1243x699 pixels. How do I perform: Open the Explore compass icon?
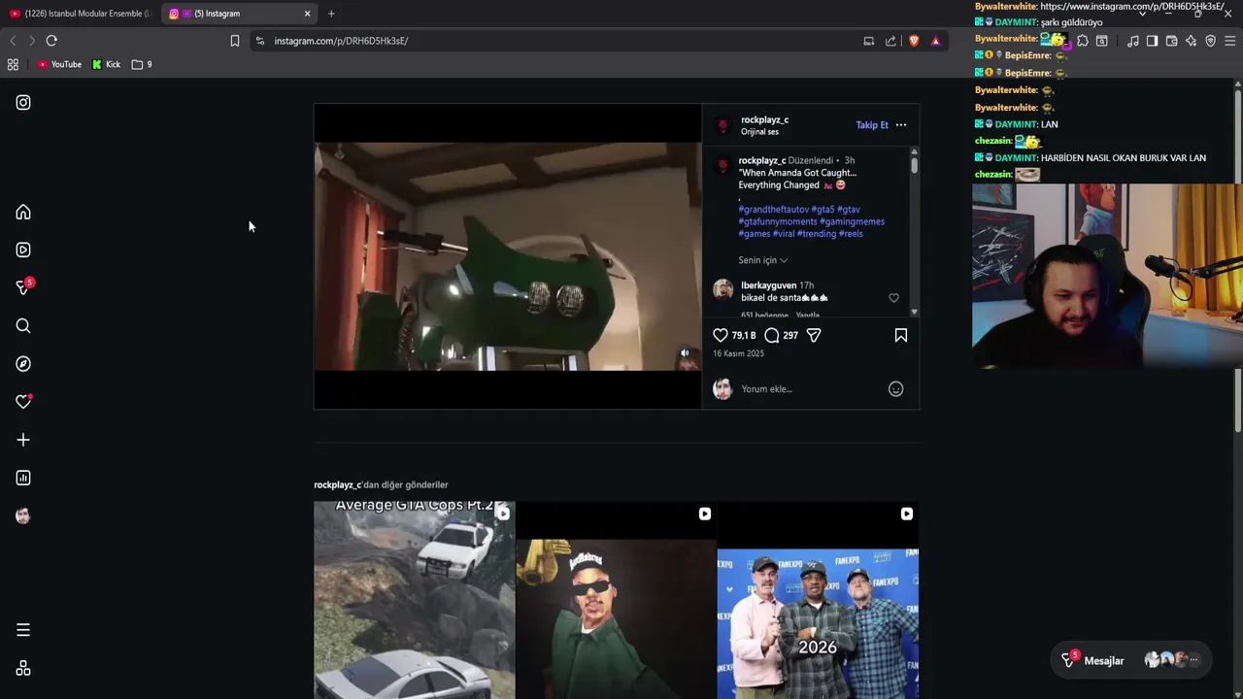23,363
